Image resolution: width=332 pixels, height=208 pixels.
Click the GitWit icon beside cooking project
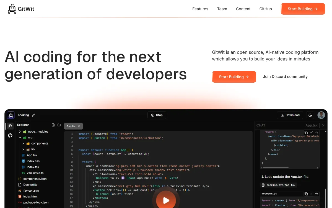pos(11,115)
